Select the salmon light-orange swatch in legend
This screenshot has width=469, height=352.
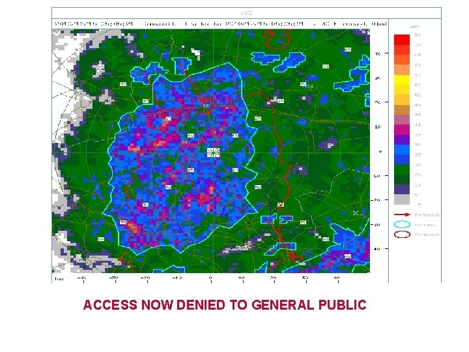pyautogui.click(x=402, y=70)
